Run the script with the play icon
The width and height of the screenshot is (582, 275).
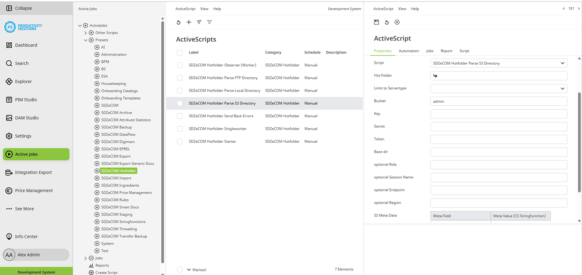point(397,22)
